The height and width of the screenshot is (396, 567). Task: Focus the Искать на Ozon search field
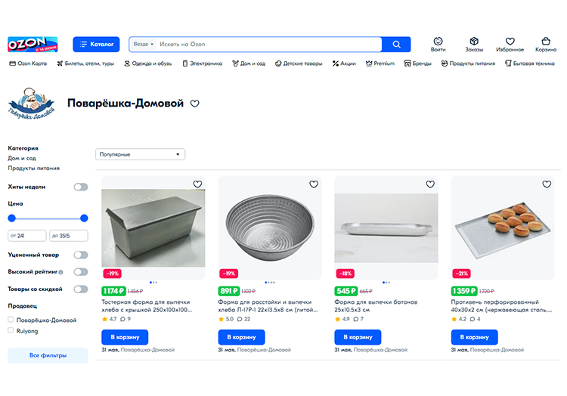pyautogui.click(x=269, y=44)
